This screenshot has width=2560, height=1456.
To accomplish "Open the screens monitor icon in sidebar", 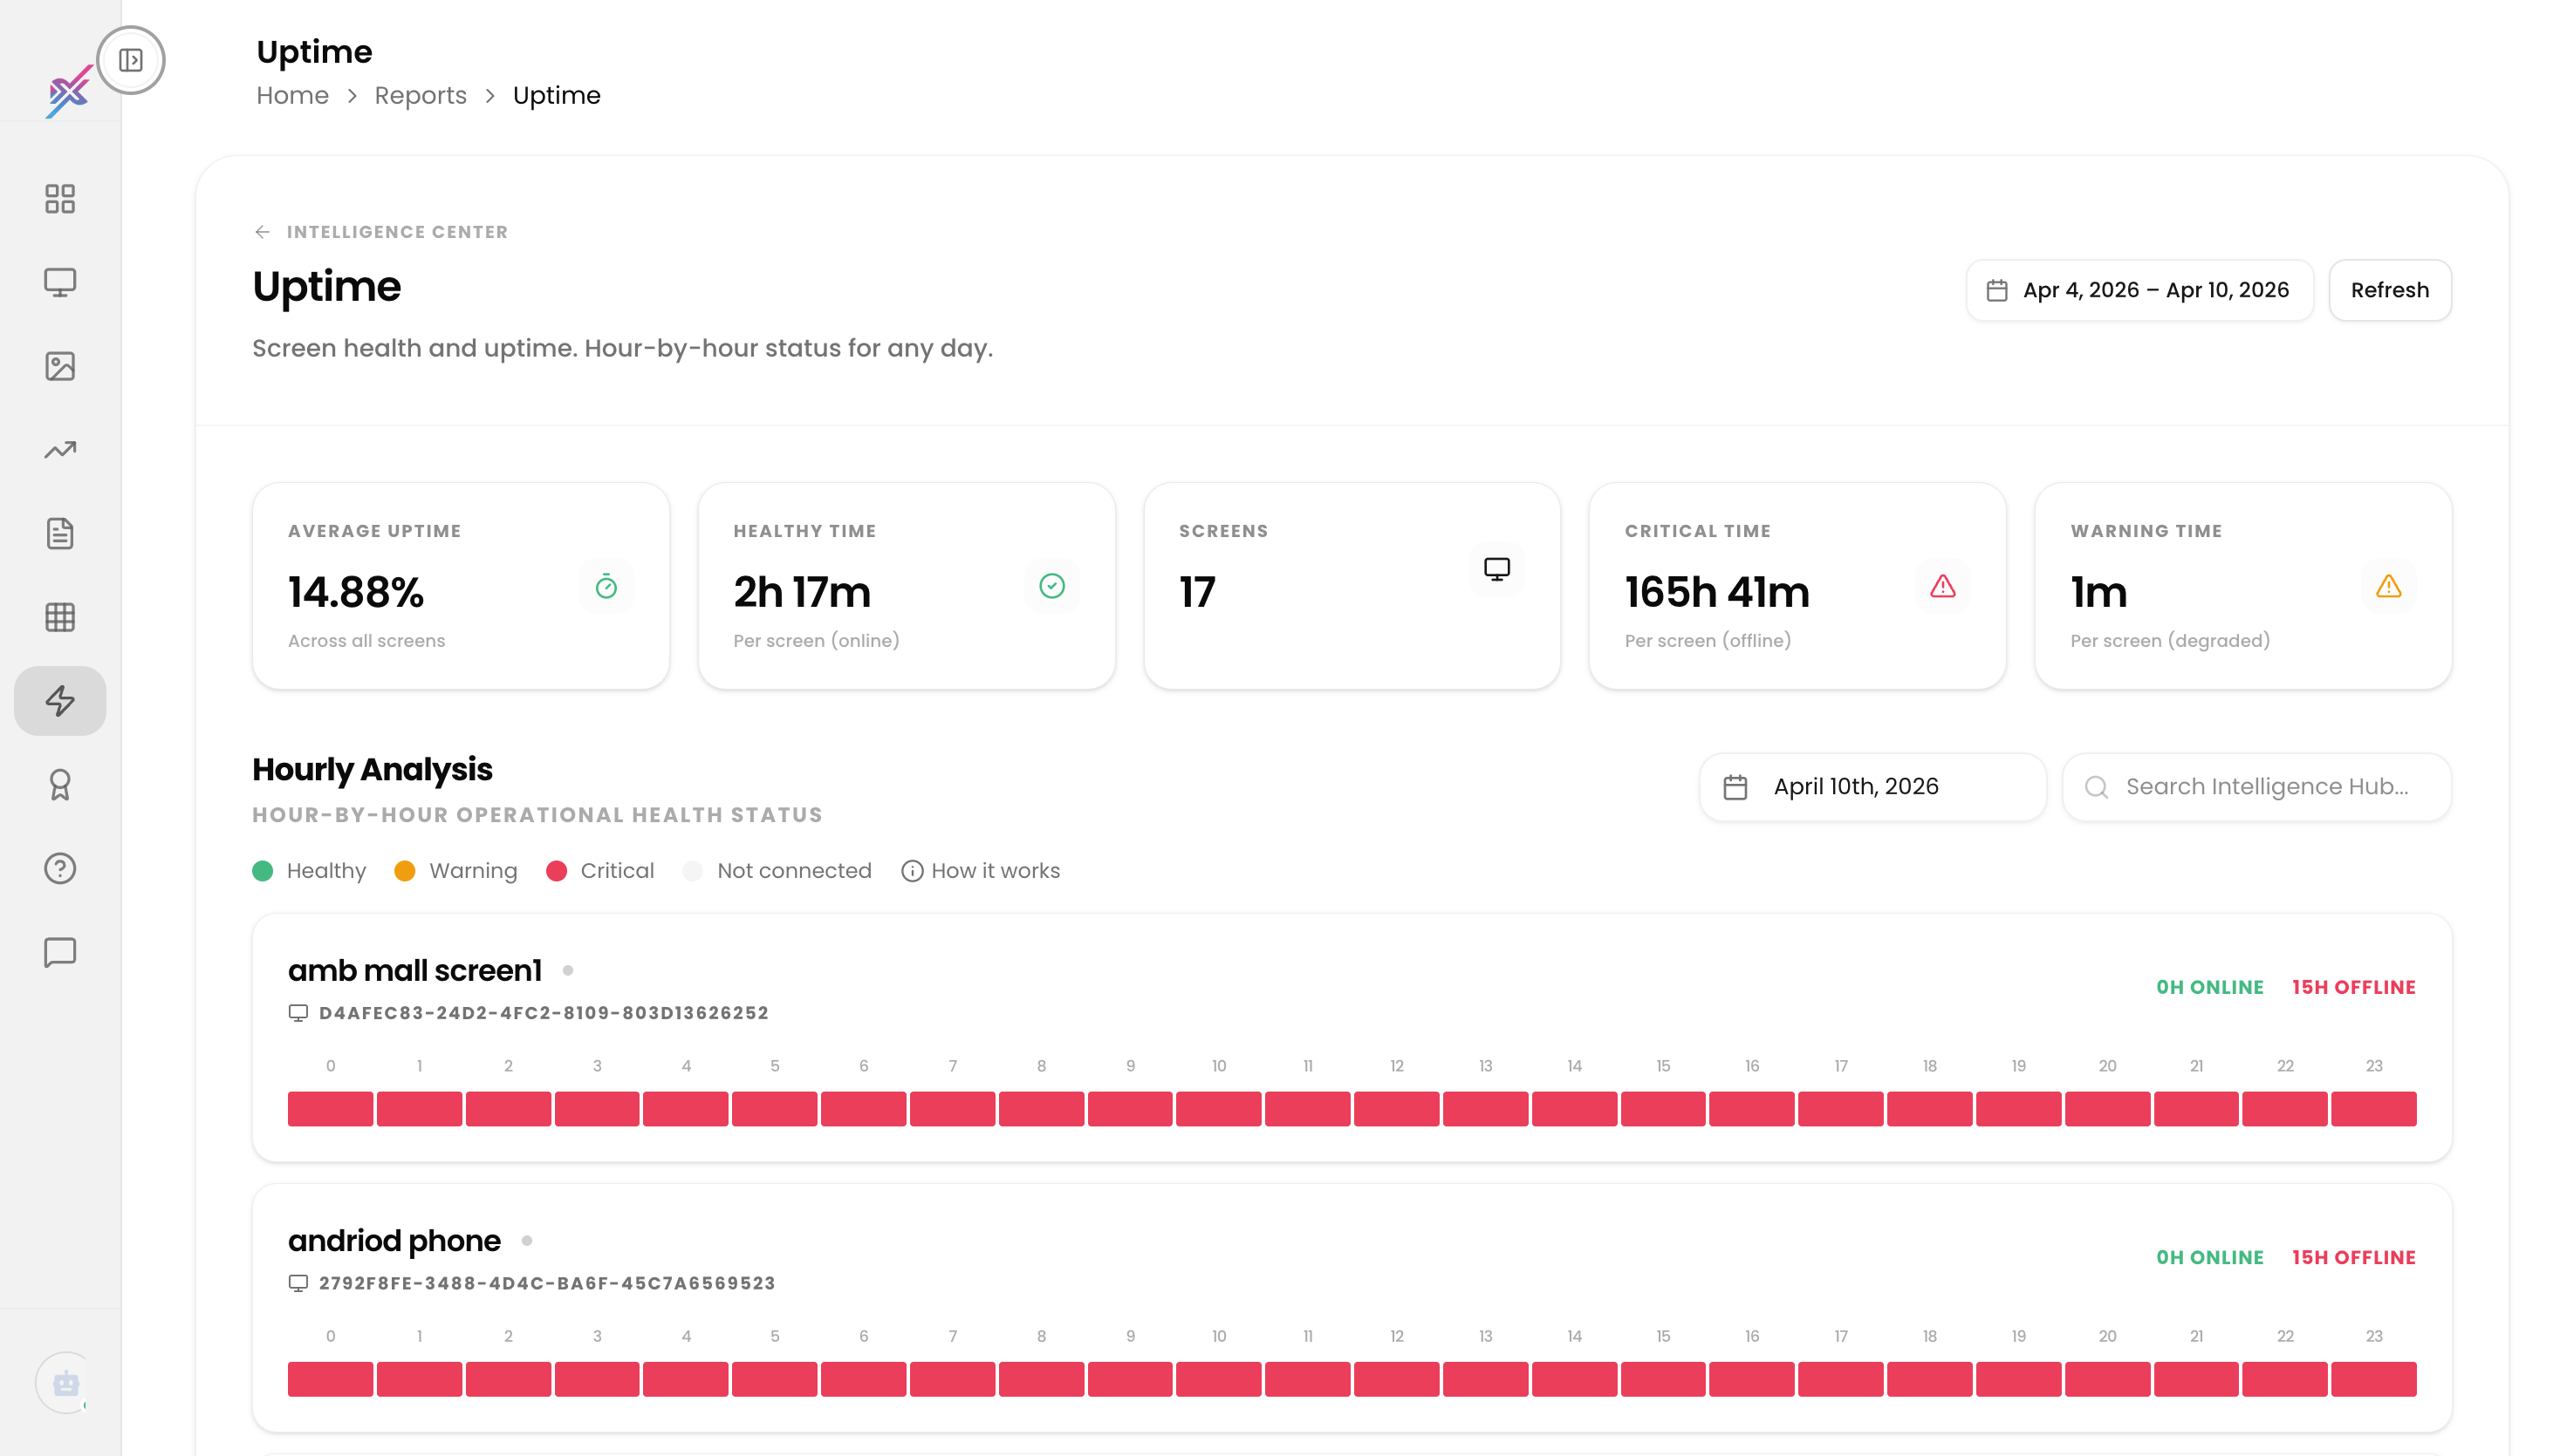I will click(x=60, y=282).
